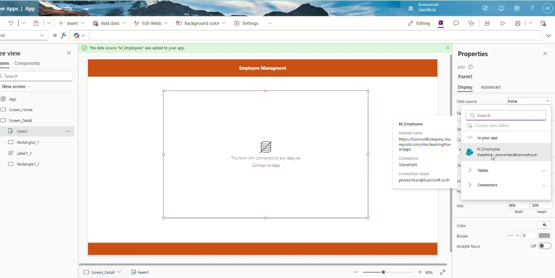This screenshot has width=555, height=278.
Task: Open the Data source None dropdown
Action: coord(529,101)
